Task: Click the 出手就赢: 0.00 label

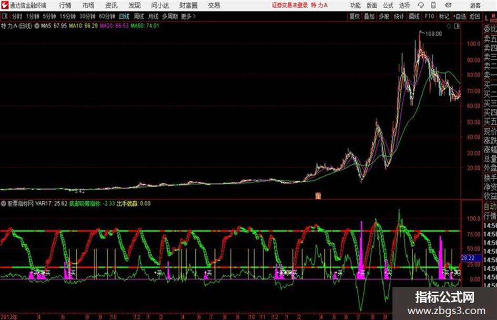Action: point(134,203)
